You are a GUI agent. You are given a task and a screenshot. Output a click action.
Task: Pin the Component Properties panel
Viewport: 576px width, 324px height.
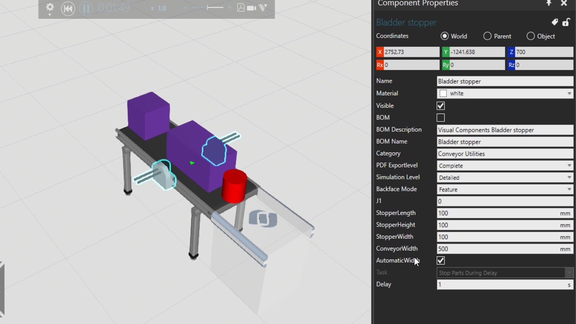pos(549,3)
